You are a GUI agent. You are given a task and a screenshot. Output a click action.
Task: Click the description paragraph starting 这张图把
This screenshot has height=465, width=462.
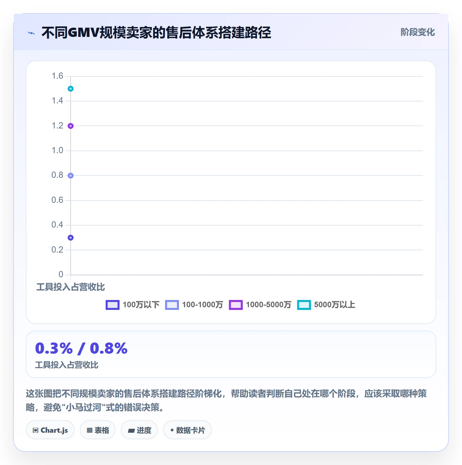click(226, 400)
